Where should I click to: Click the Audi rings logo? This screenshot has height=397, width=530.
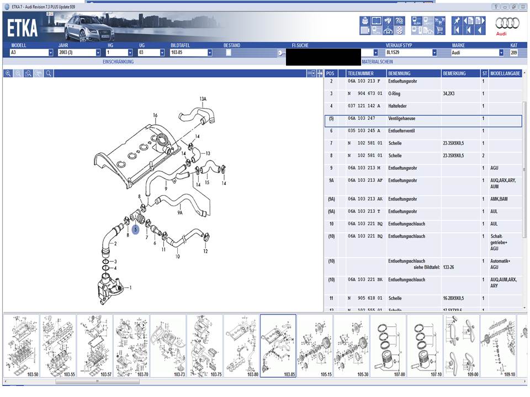(x=507, y=24)
